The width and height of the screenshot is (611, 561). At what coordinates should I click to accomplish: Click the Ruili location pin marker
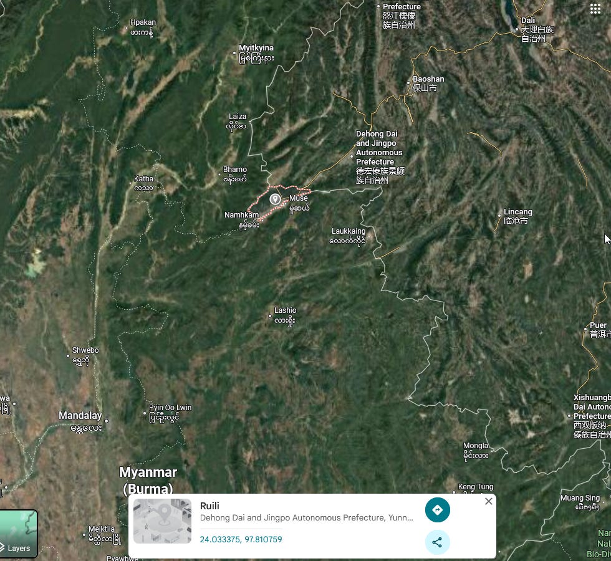pos(275,199)
